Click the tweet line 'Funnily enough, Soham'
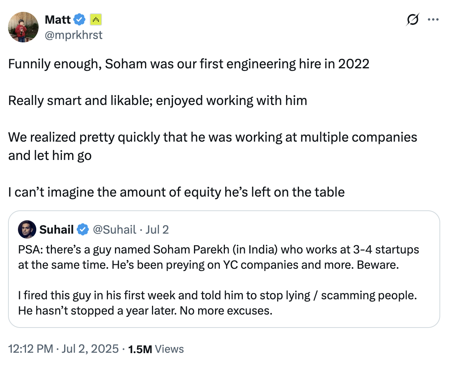The image size is (449, 368). pos(189,64)
